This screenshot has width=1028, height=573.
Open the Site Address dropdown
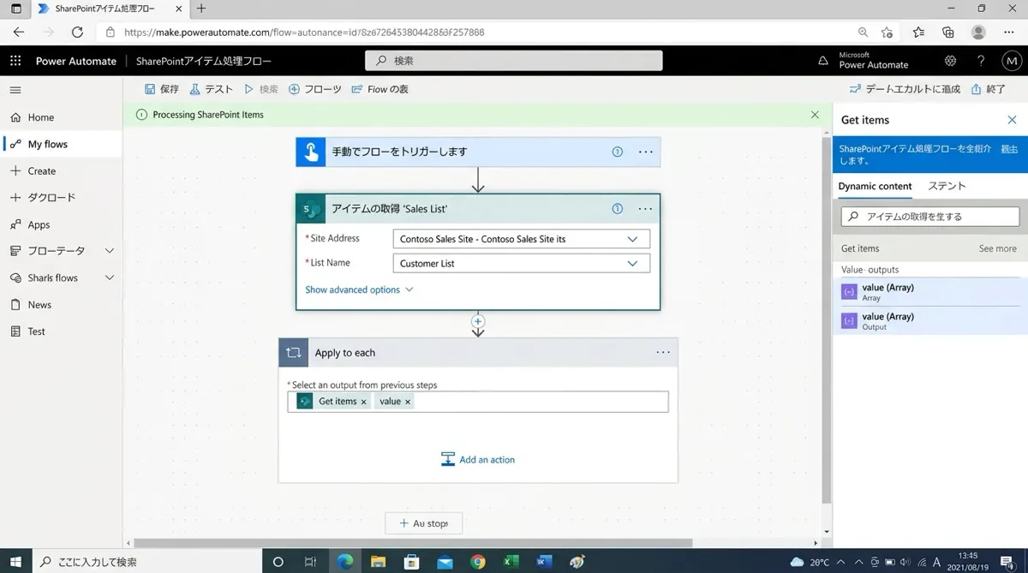[521, 239]
